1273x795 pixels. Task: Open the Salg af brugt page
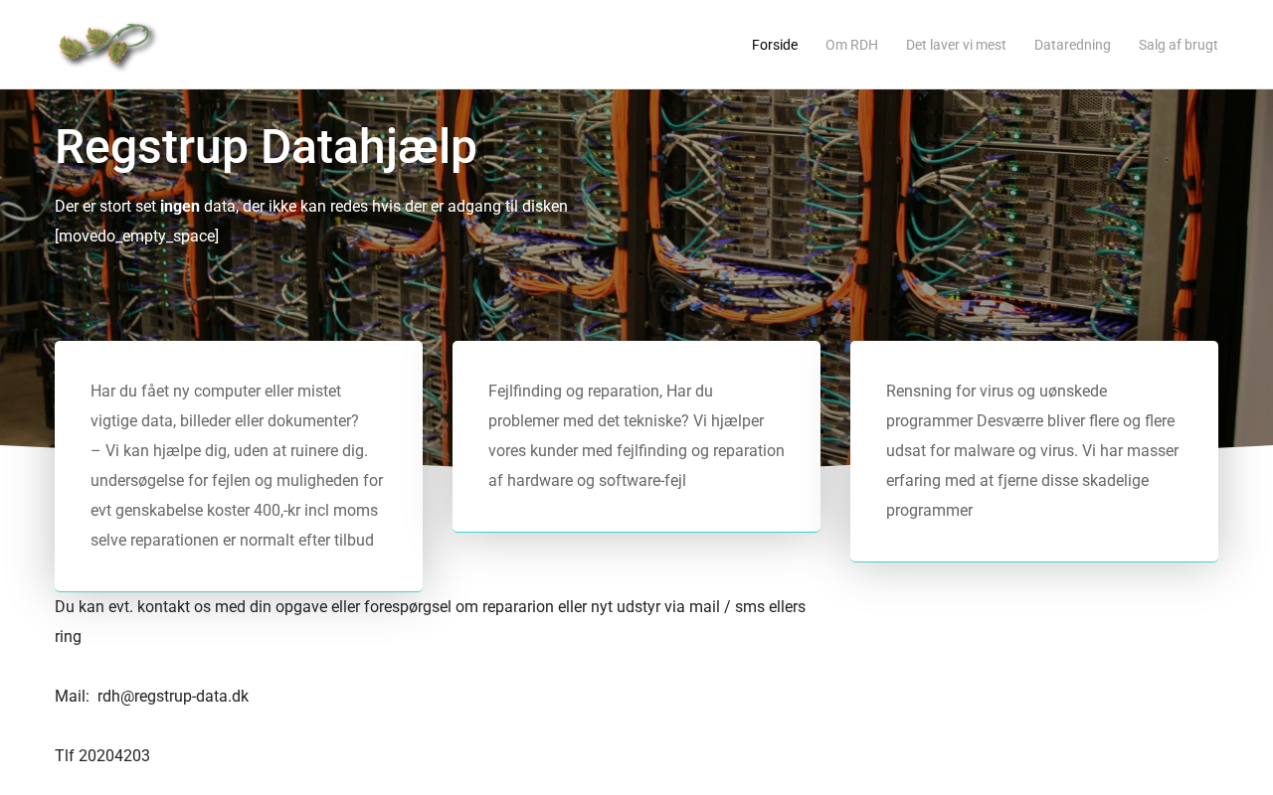click(x=1179, y=45)
